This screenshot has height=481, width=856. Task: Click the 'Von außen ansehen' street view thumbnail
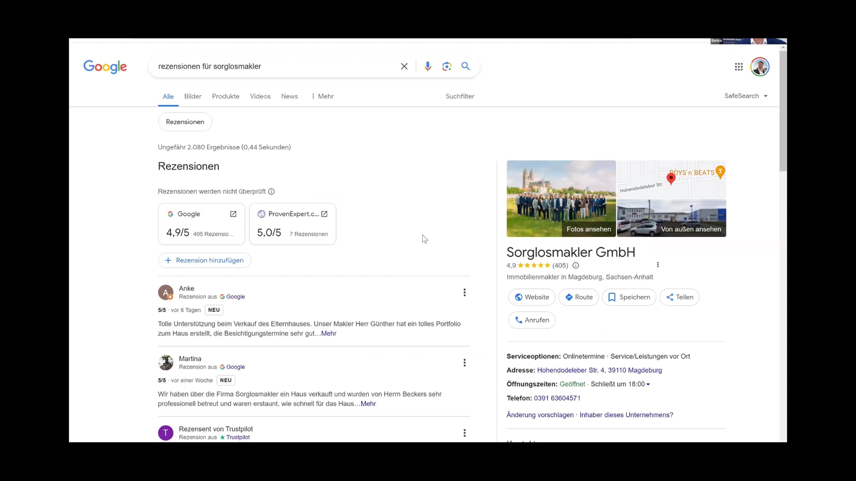coord(671,218)
